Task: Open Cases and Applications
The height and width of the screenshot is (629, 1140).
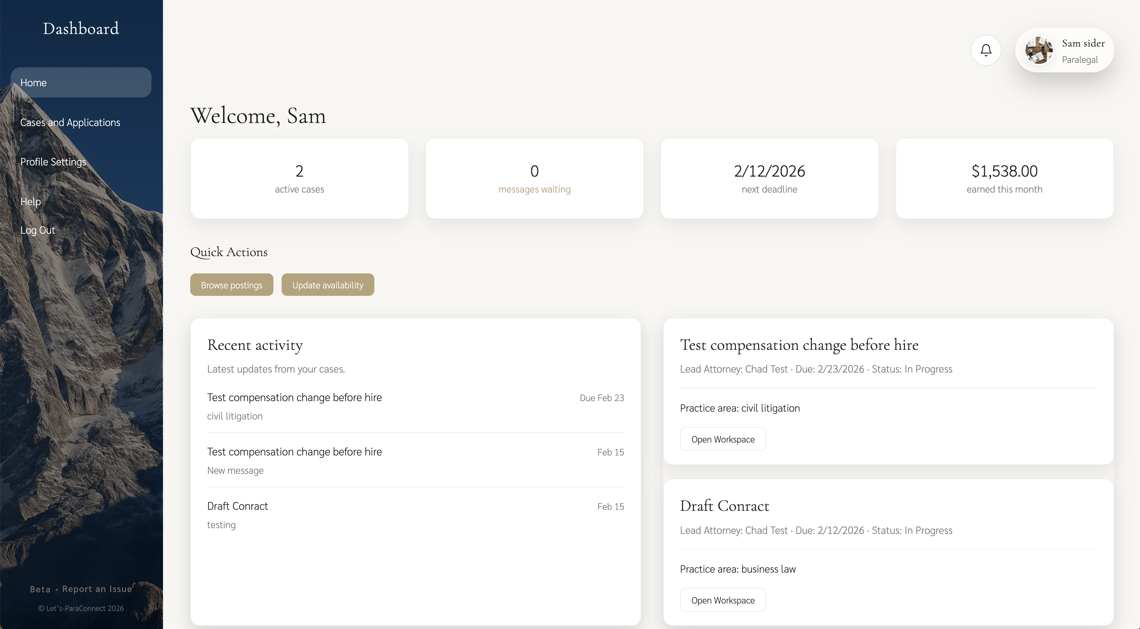Action: pos(70,122)
